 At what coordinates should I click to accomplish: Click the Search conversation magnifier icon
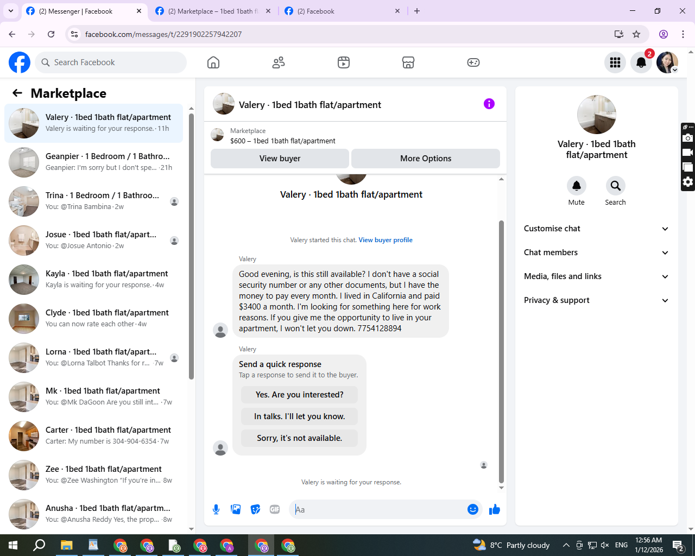[x=616, y=186]
